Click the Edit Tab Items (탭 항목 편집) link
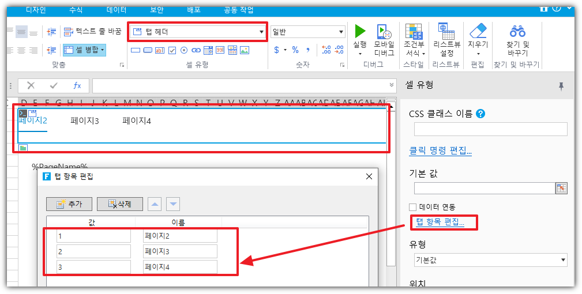The width and height of the screenshot is (582, 294). click(440, 222)
